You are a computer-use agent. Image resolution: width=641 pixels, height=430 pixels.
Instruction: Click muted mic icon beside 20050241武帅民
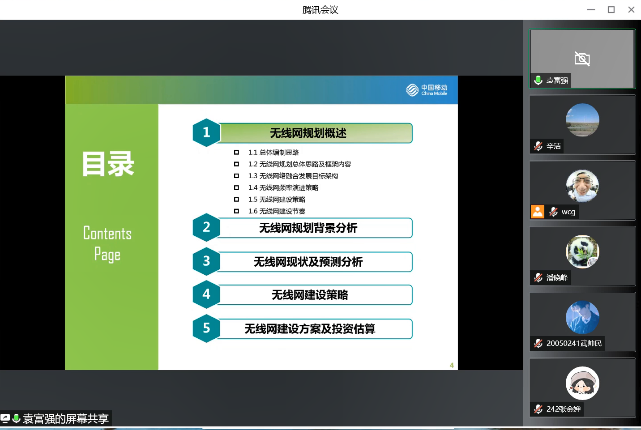(x=538, y=343)
